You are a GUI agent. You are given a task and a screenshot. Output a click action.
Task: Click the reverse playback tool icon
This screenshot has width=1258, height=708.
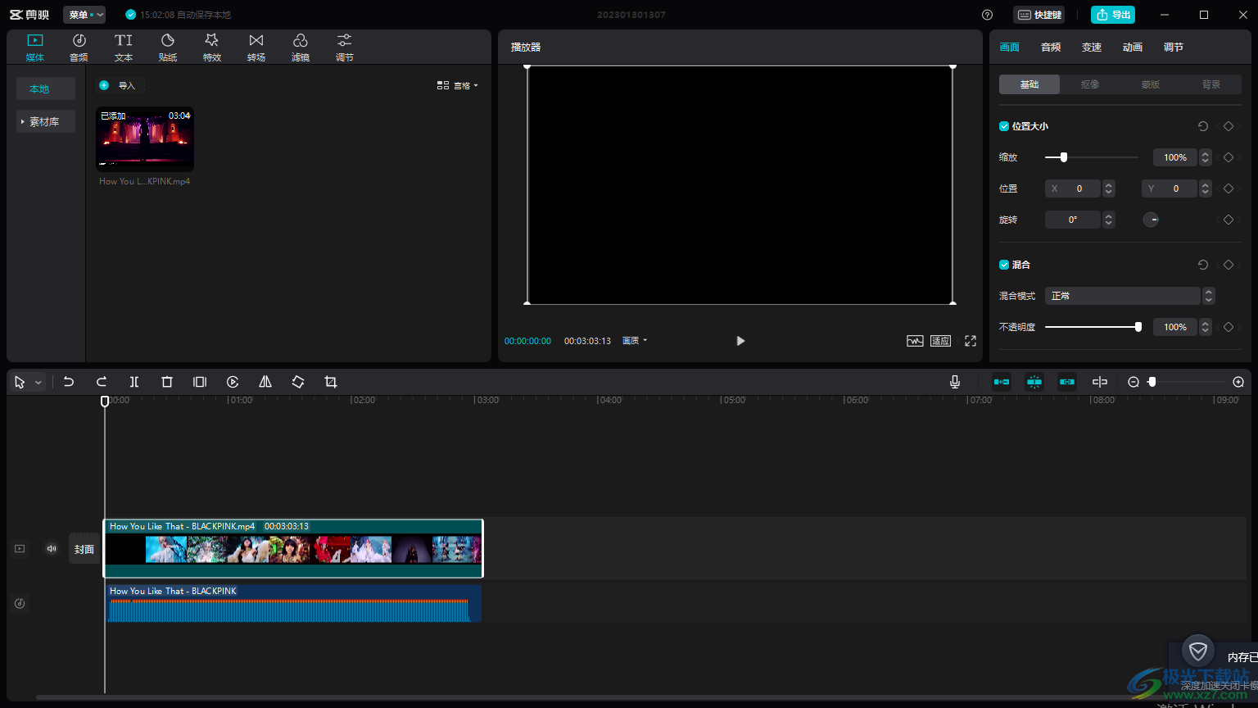pyautogui.click(x=233, y=382)
